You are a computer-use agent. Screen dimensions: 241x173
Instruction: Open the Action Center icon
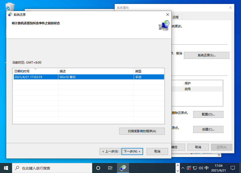click(232, 168)
